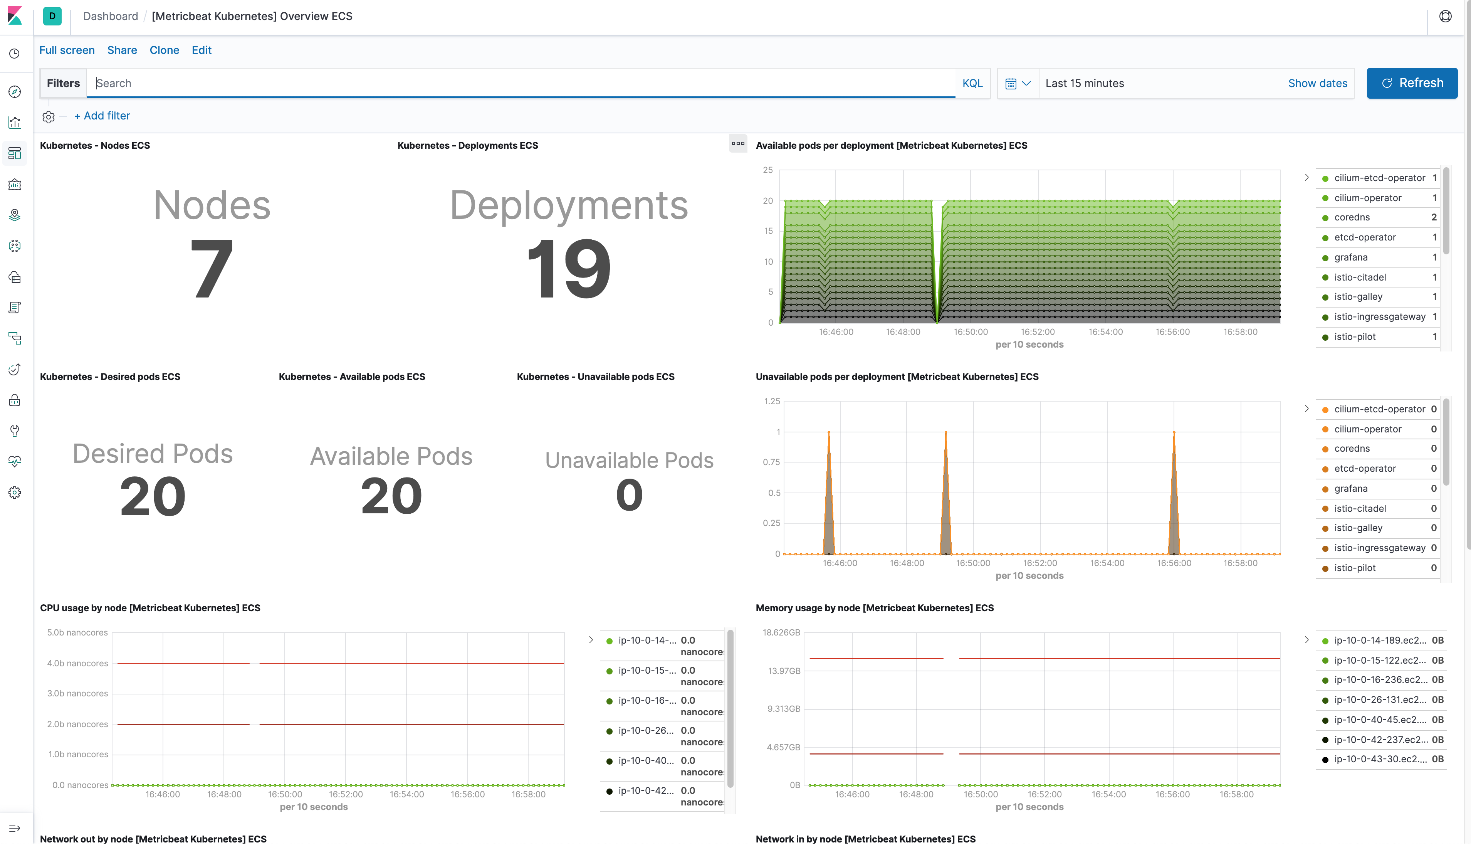
Task: Toggle the coredns series in Available pods legend
Action: 1352,217
